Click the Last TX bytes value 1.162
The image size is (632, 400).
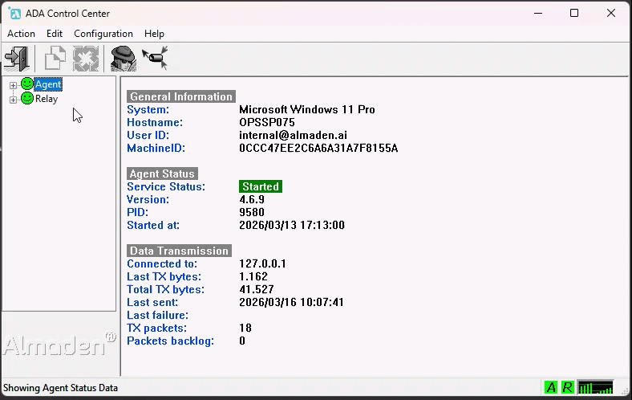coord(253,276)
